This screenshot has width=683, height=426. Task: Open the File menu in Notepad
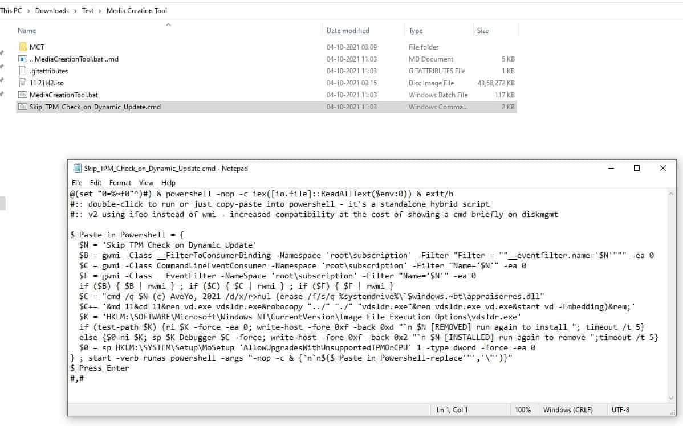pos(76,183)
